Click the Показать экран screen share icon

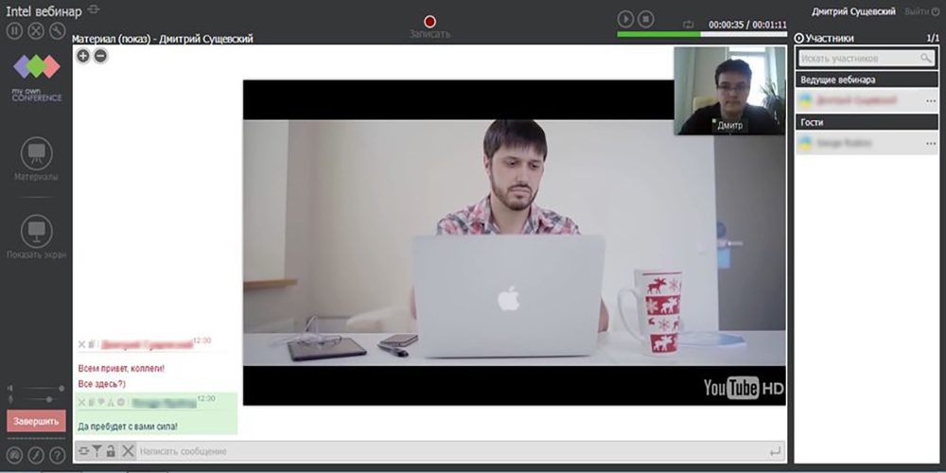click(x=36, y=231)
